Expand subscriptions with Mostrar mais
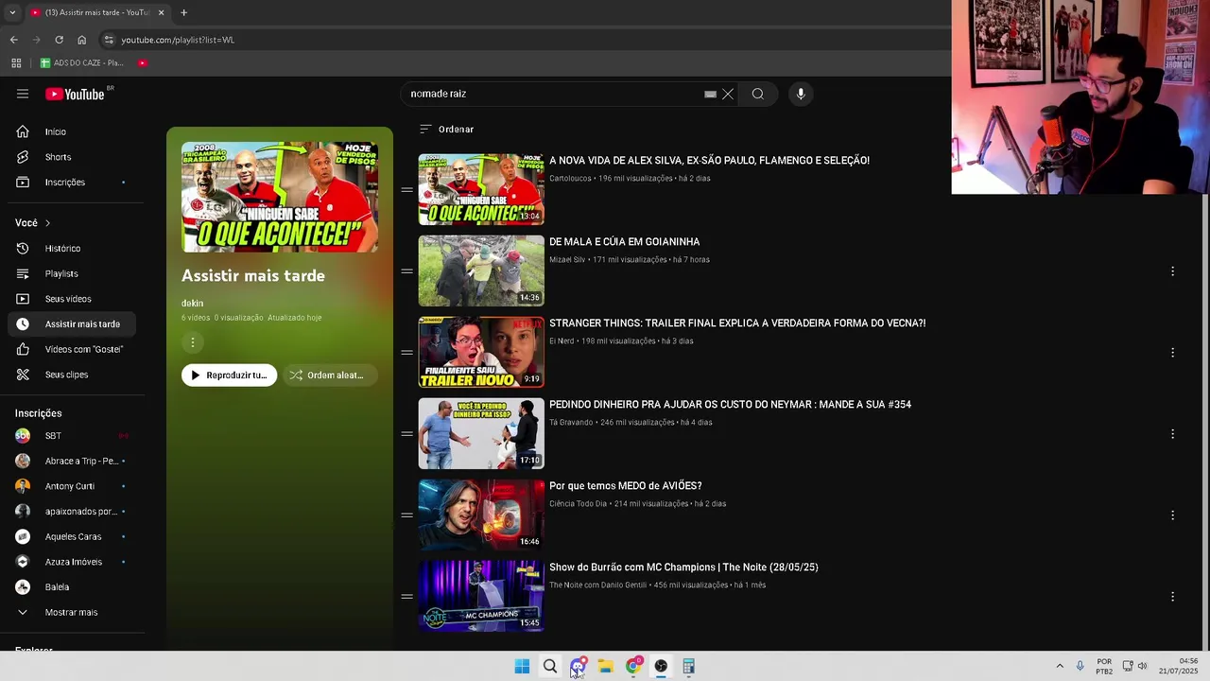This screenshot has width=1210, height=681. 72,612
